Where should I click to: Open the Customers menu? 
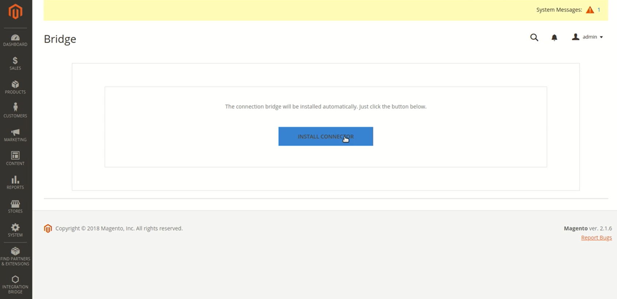(x=15, y=111)
